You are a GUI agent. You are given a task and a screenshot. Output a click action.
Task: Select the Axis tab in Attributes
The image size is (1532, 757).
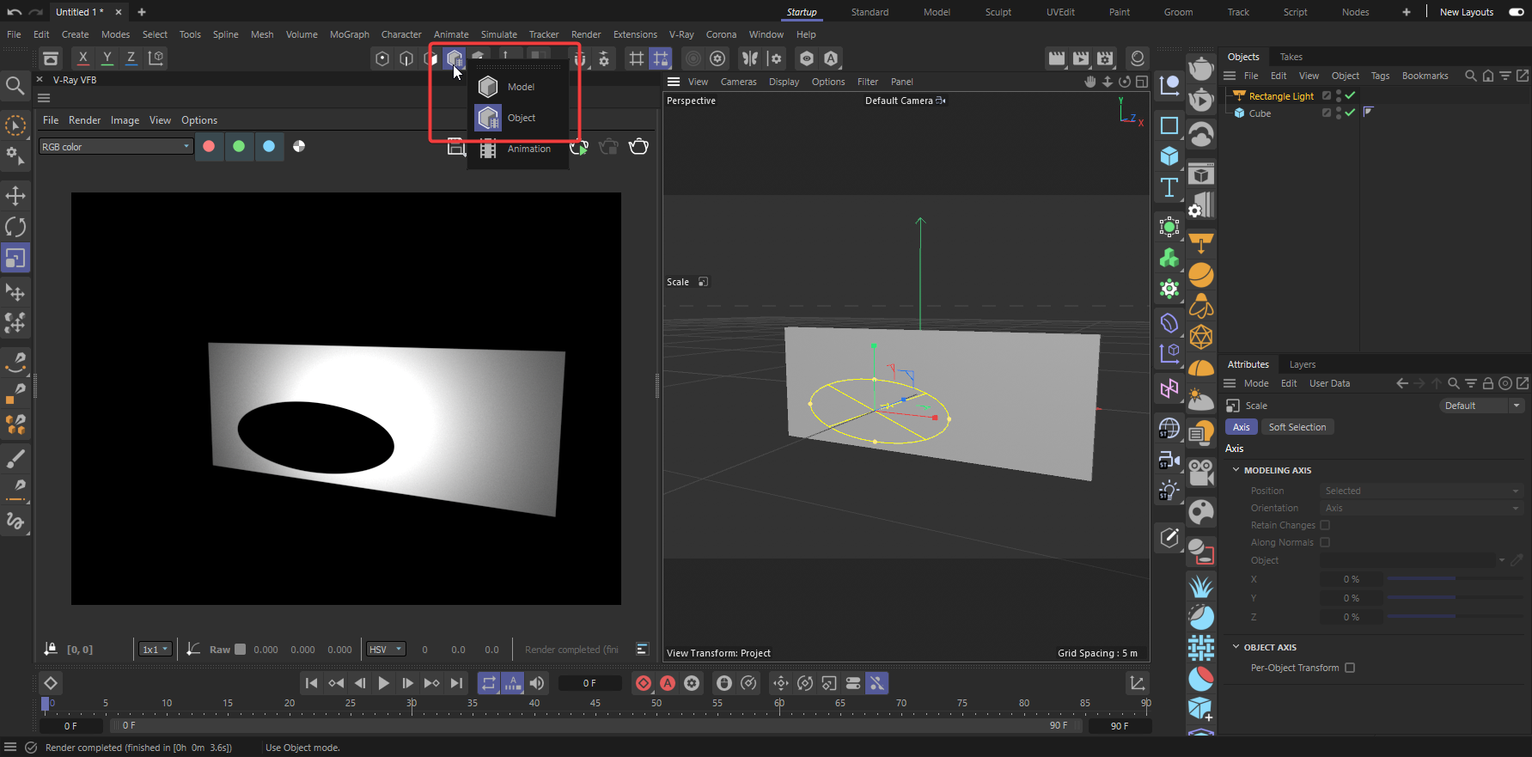click(1241, 427)
